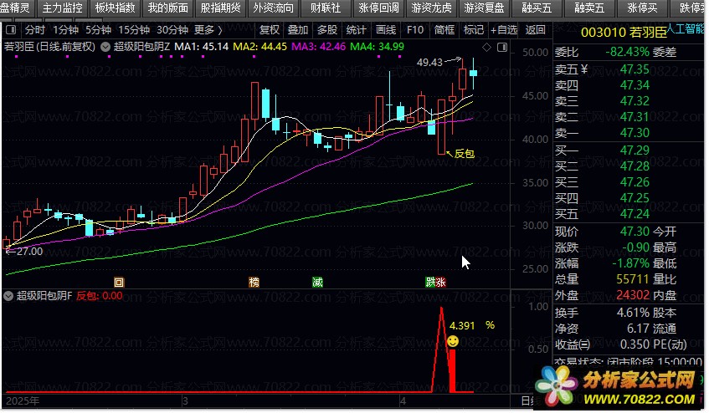This screenshot has height=413, width=709.
Task: Click the 2025年 time axis label
Action: [x=23, y=400]
